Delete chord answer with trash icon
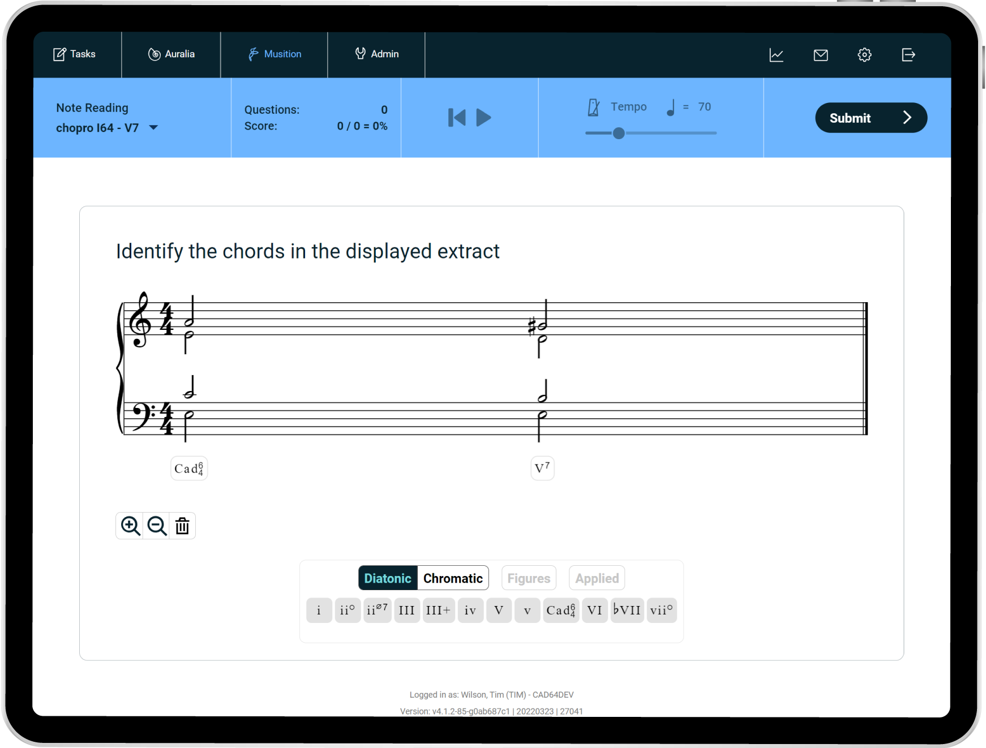 point(182,526)
